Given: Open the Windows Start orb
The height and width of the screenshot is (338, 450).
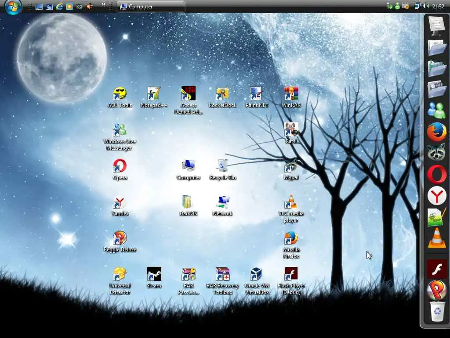Looking at the screenshot, I should pyautogui.click(x=13, y=6).
